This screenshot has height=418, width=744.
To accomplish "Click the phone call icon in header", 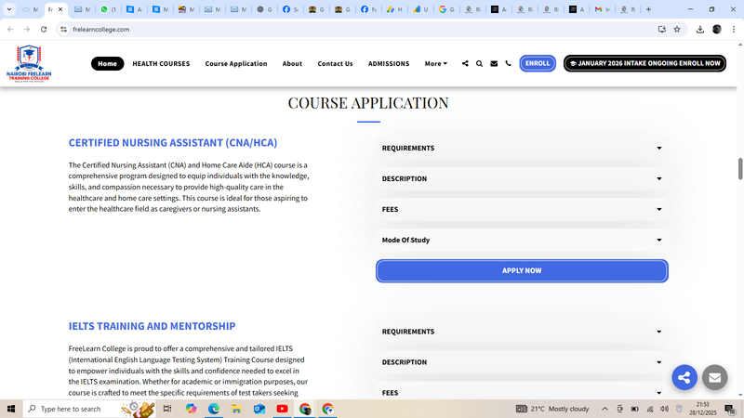I will coord(508,64).
